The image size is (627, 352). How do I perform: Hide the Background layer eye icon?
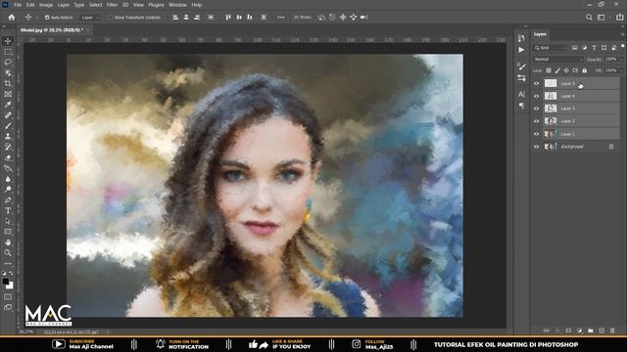point(537,147)
